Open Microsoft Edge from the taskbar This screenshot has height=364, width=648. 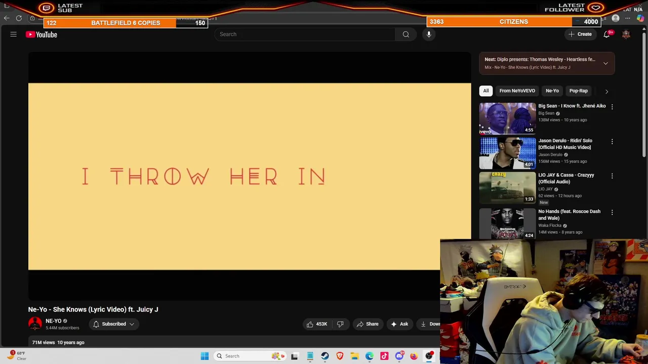pyautogui.click(x=370, y=356)
